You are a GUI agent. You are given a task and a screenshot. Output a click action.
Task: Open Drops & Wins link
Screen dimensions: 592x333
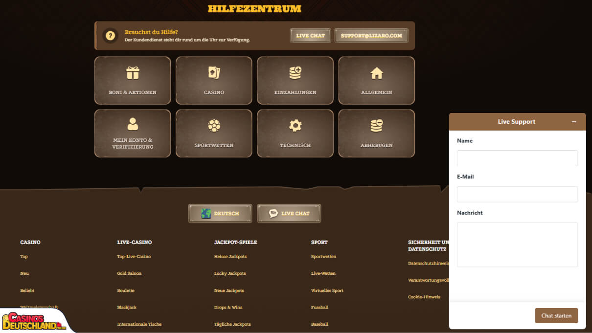228,308
